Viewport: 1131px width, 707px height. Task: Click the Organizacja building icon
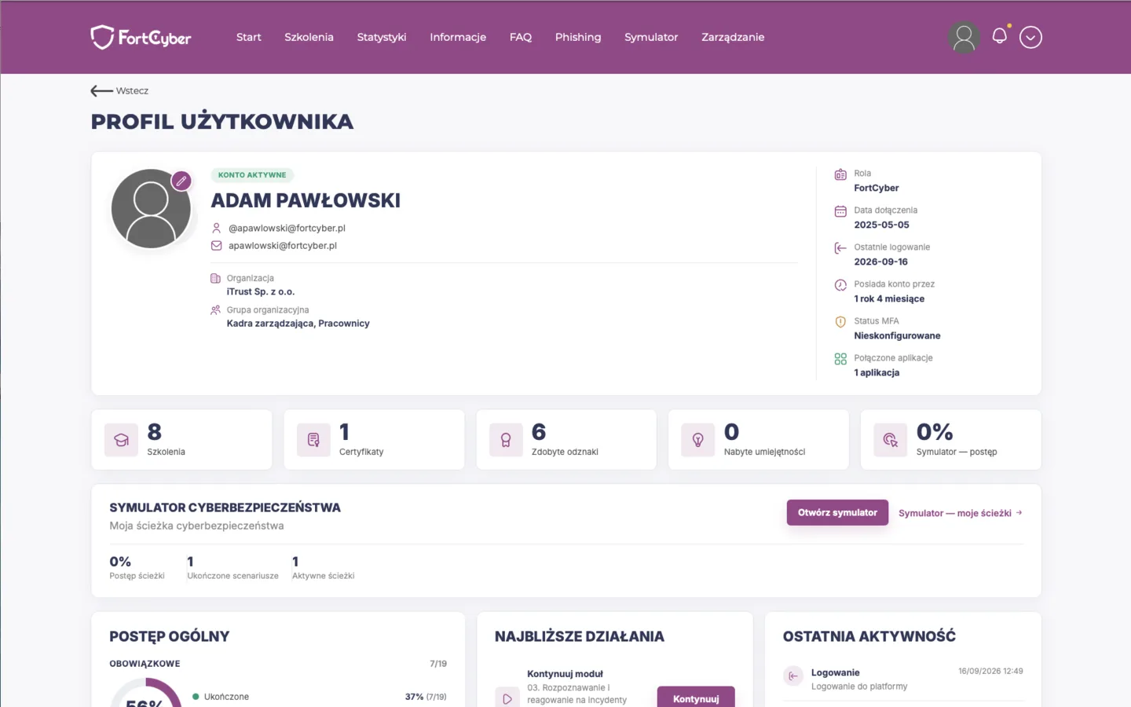tap(216, 278)
